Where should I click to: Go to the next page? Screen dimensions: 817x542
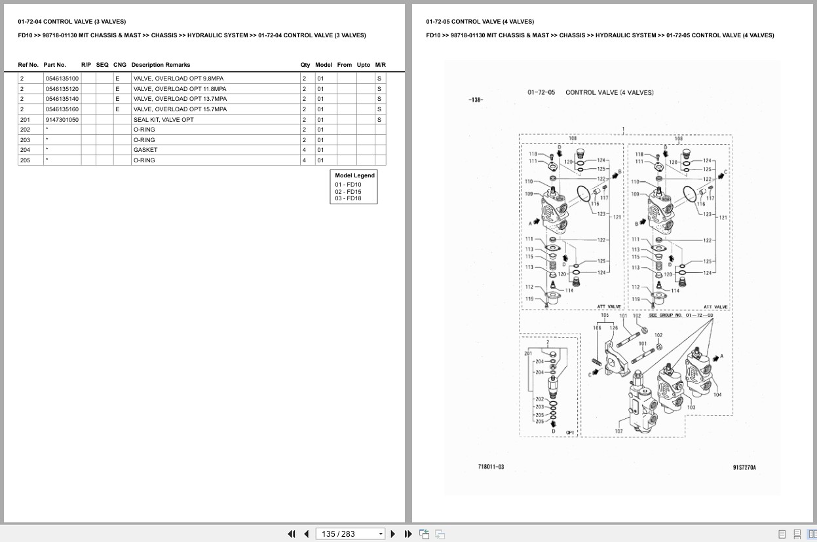[393, 533]
